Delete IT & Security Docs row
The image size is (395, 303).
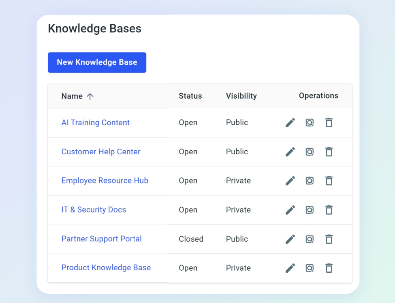329,210
